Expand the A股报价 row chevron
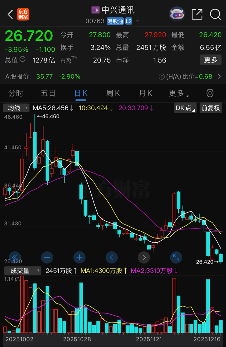Screen dimensions: 226x347 (x=219, y=77)
